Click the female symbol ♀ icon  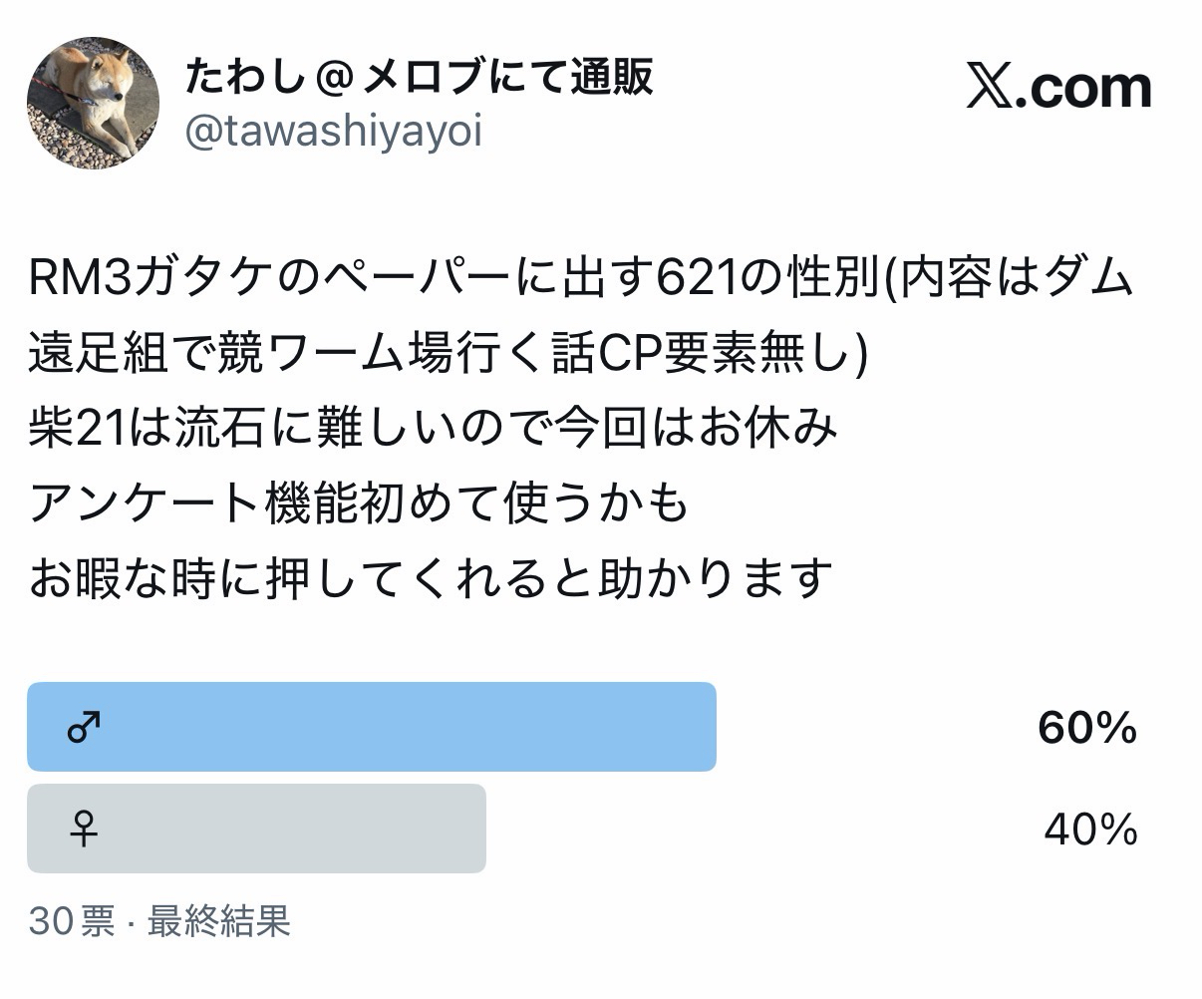(84, 829)
